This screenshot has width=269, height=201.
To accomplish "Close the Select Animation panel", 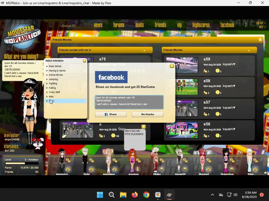I will 84,61.
